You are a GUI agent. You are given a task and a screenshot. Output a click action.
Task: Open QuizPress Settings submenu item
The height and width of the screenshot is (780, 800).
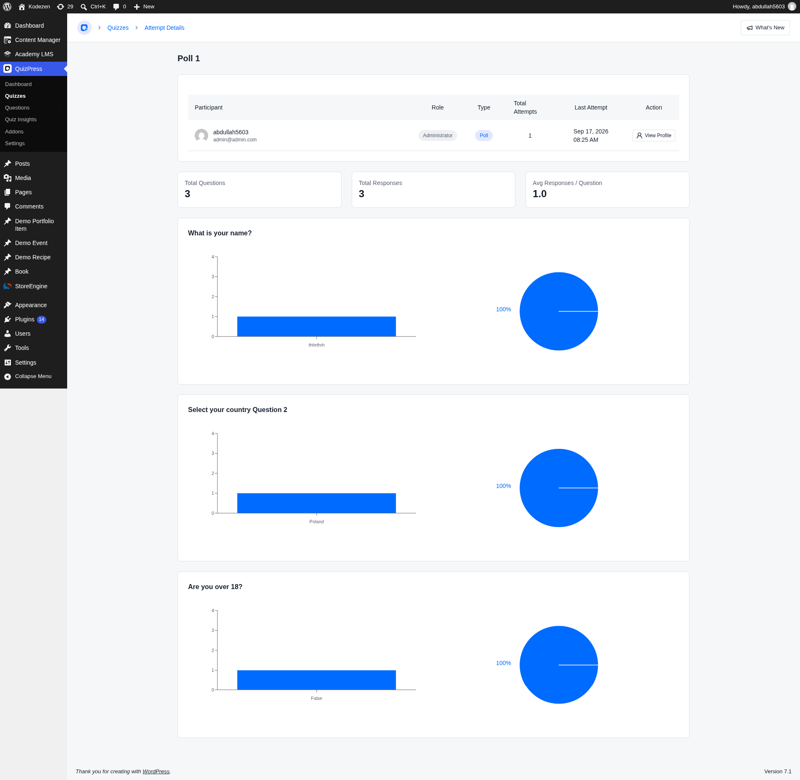coord(15,143)
